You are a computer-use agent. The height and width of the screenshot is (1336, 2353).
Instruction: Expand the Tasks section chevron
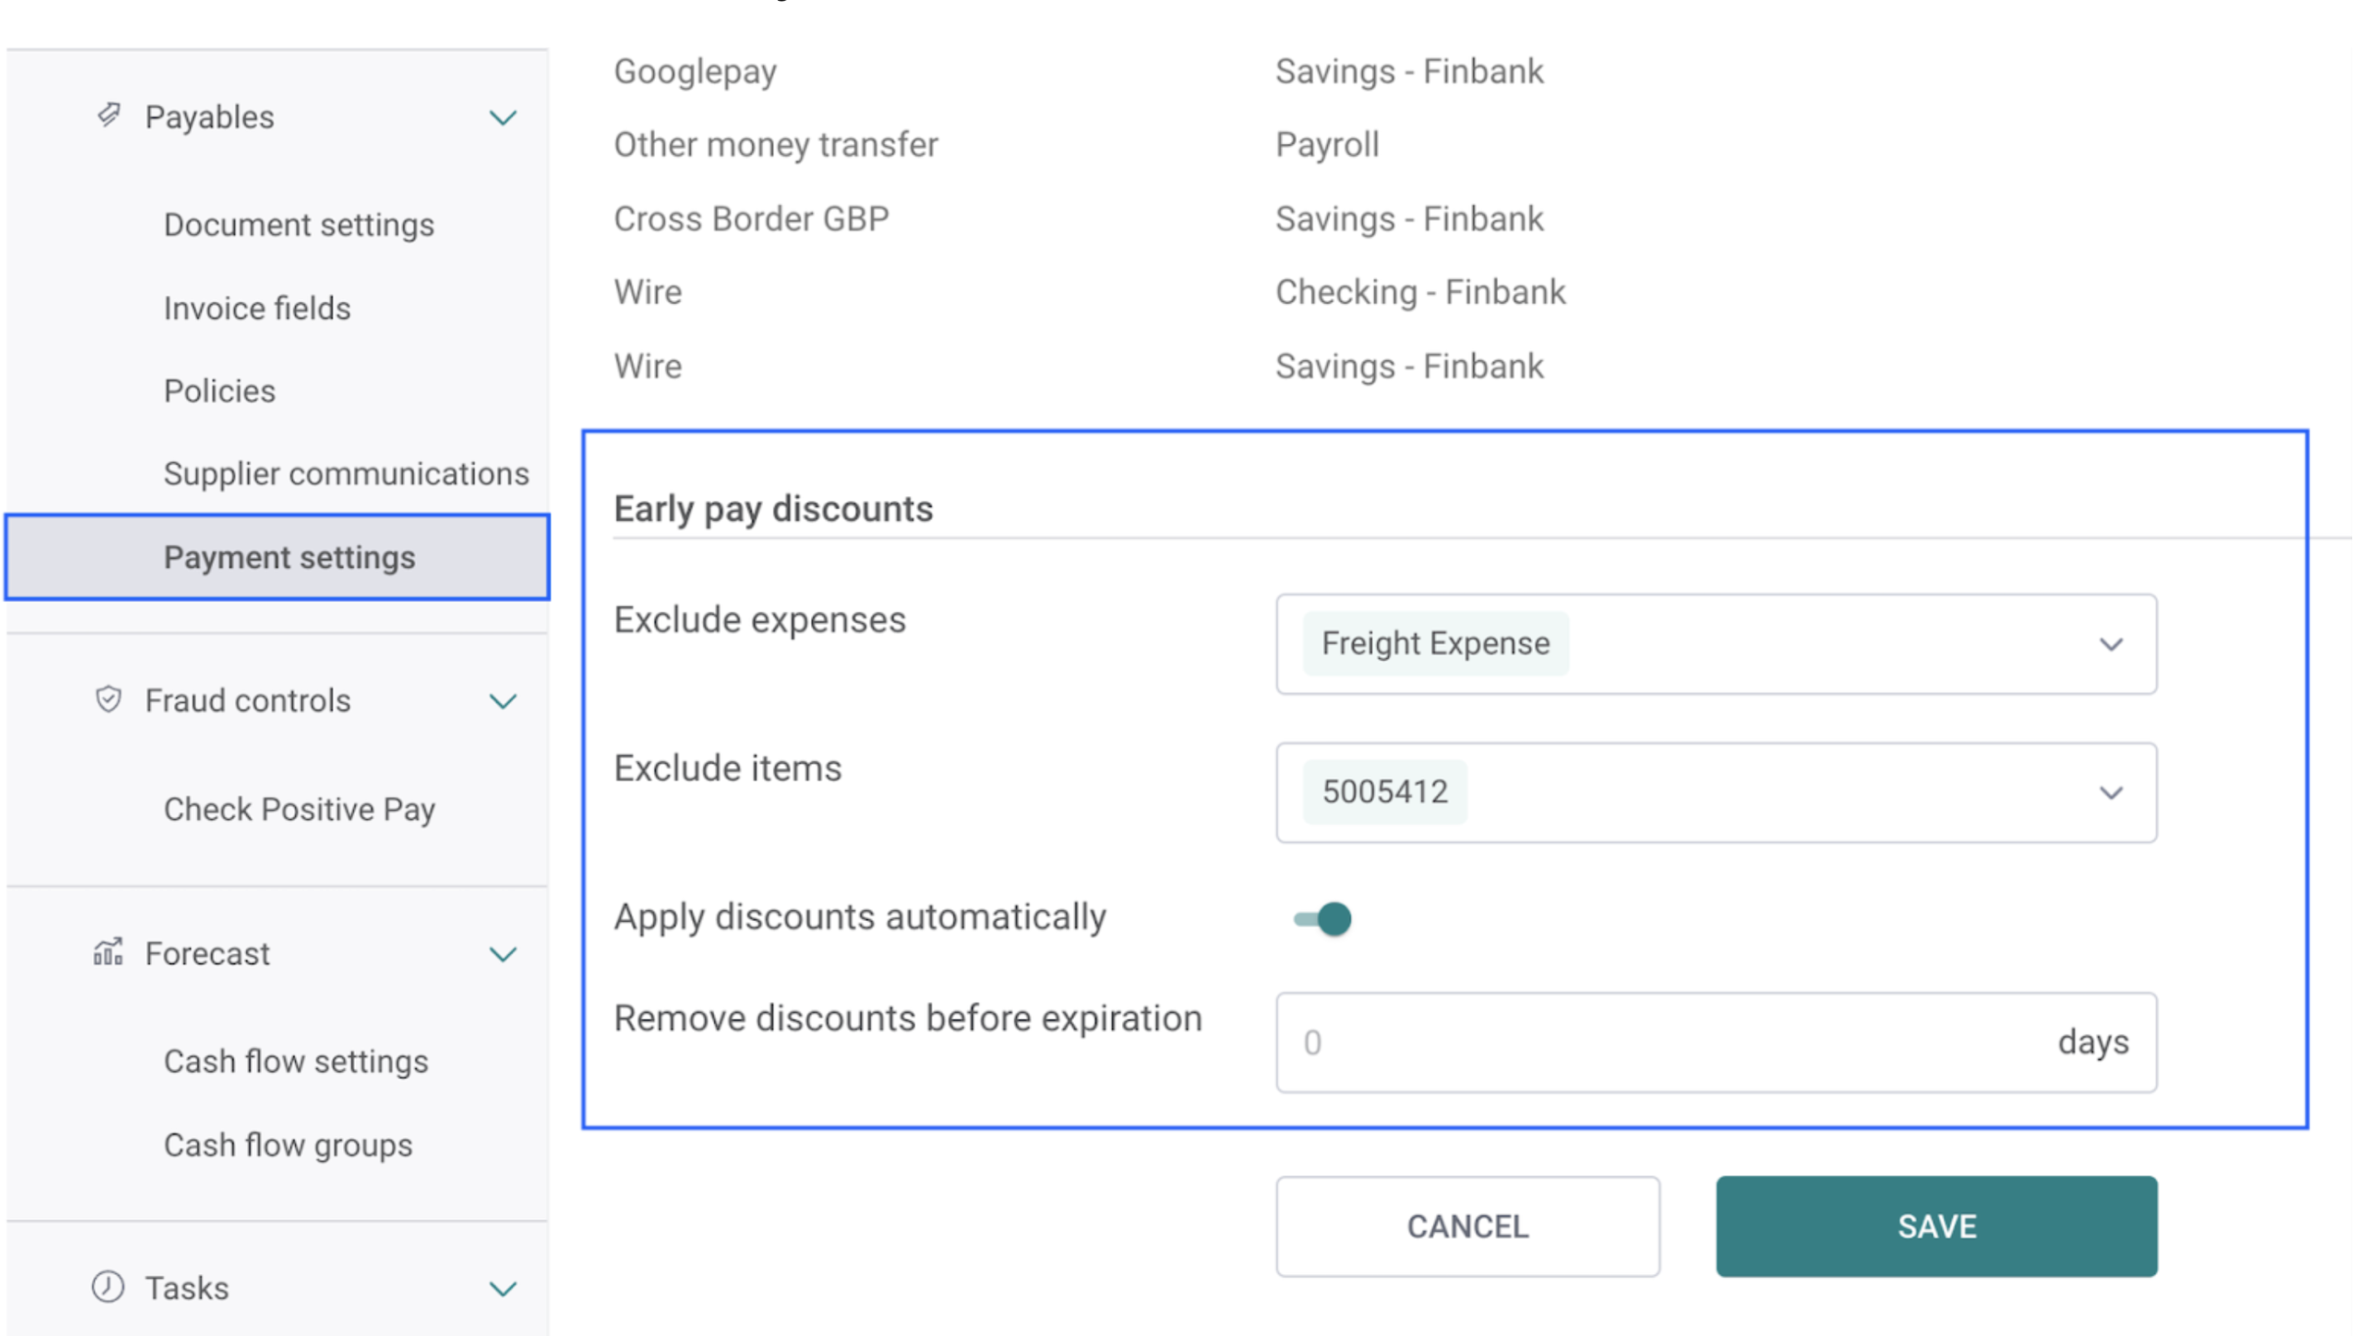503,1288
